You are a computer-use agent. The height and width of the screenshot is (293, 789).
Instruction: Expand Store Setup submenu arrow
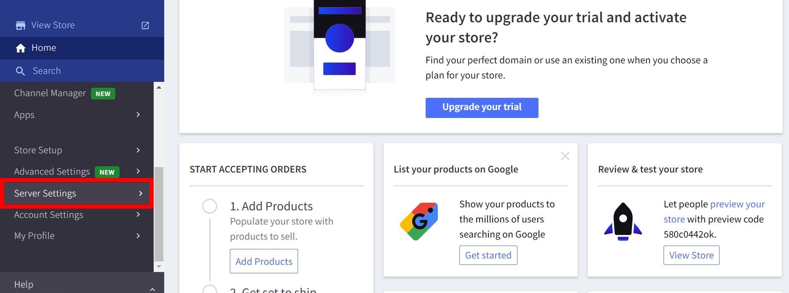[138, 150]
